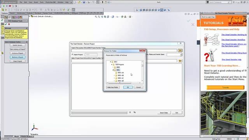The width and height of the screenshot is (249, 140).
Task: Click the Normal To view icon
Action: point(137,10)
